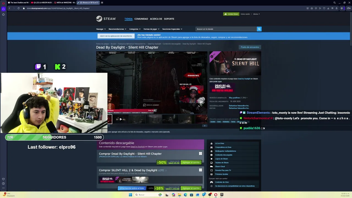Click the browser back arrow
The width and height of the screenshot is (352, 198).
click(9, 8)
